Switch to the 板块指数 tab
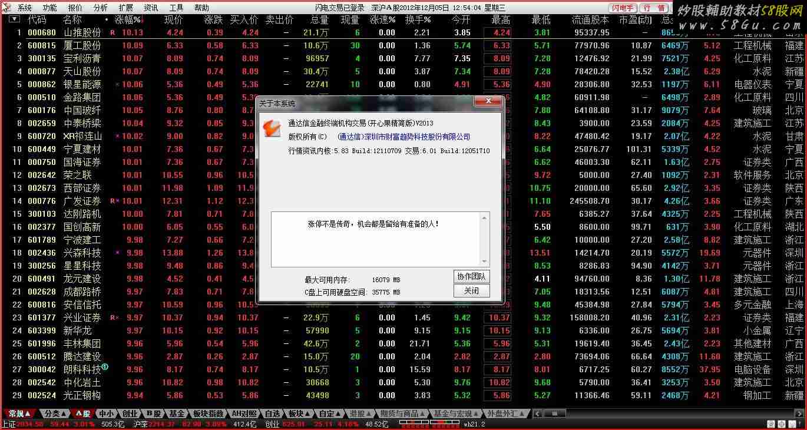This screenshot has width=807, height=430. click(x=208, y=414)
